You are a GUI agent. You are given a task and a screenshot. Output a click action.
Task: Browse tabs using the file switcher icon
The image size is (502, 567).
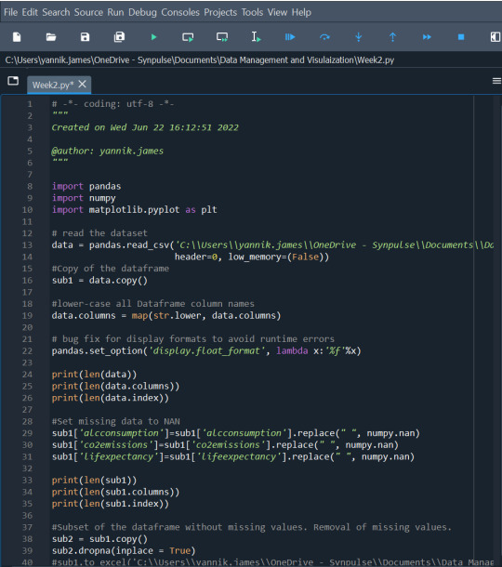(13, 81)
